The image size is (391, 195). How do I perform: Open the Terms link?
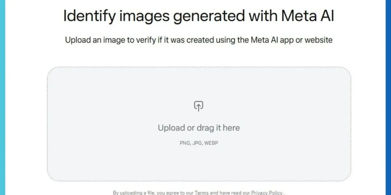tap(201, 193)
